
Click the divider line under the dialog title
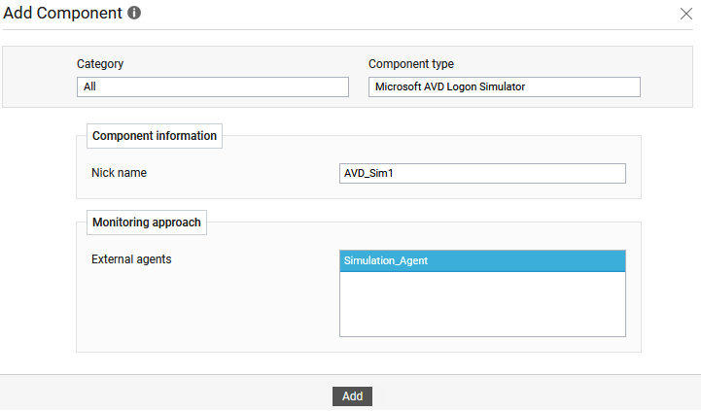pyautogui.click(x=348, y=30)
